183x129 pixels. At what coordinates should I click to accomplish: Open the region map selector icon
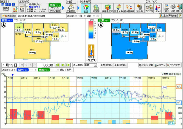coord(15,9)
